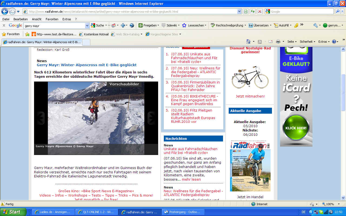Expand the address bar history dropdown

click(239, 12)
